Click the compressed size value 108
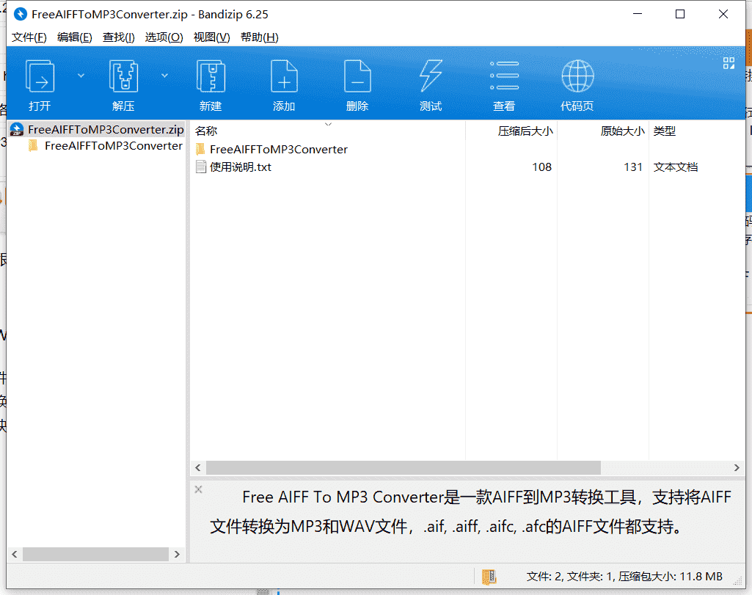 [x=541, y=167]
